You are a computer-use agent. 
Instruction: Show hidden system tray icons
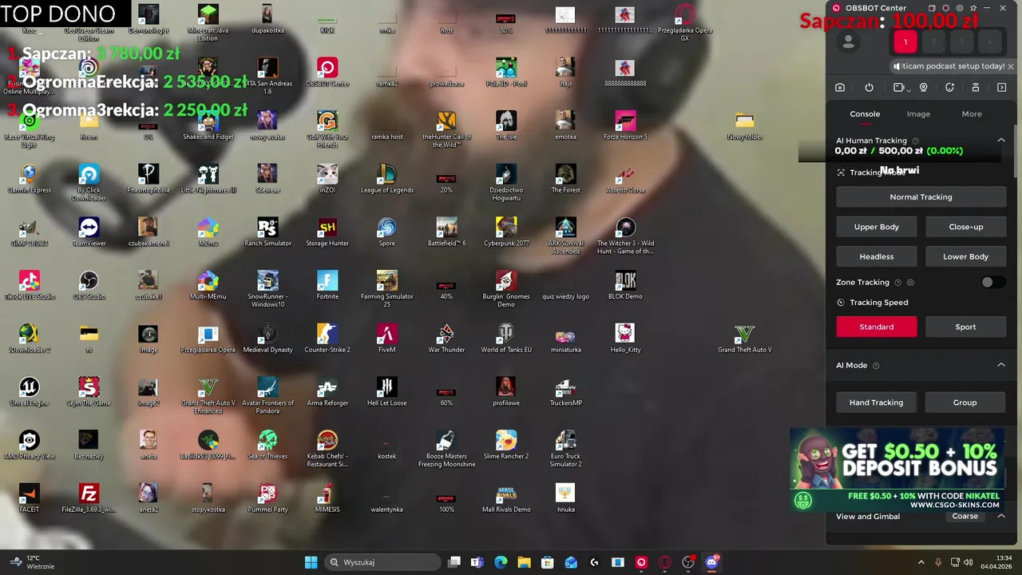[x=921, y=562]
